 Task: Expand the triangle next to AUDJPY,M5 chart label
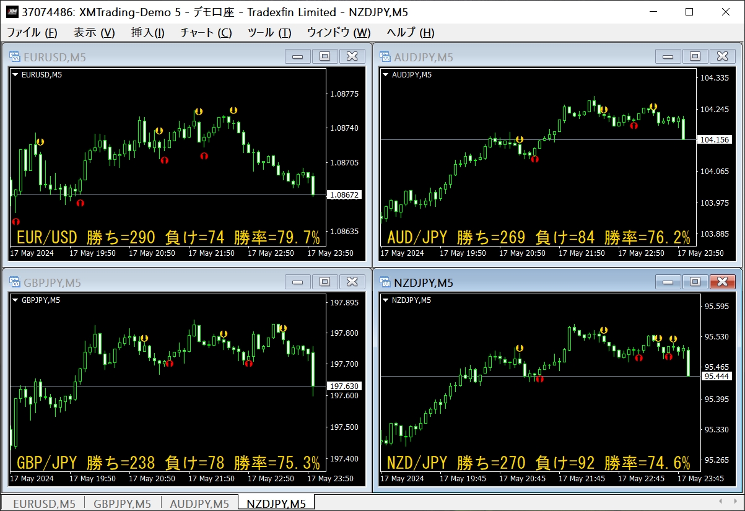385,75
